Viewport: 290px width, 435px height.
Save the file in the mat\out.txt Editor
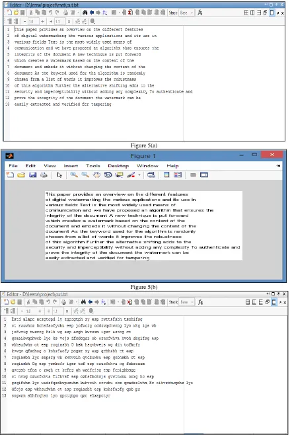(22, 13)
